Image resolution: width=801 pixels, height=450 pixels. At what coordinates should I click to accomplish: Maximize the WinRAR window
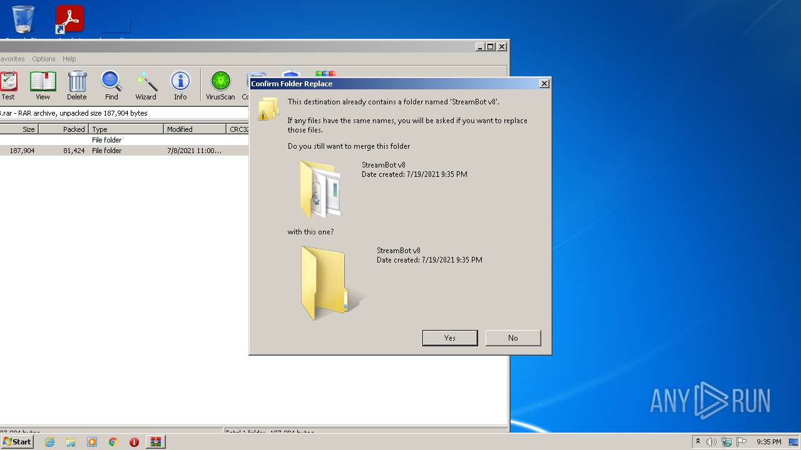pos(491,46)
